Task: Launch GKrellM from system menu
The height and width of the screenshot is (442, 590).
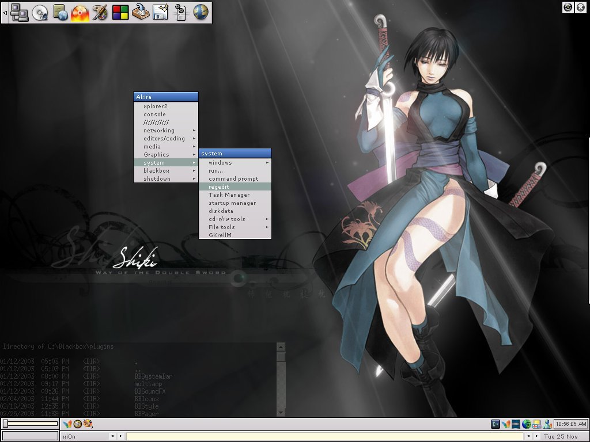Action: click(235, 235)
